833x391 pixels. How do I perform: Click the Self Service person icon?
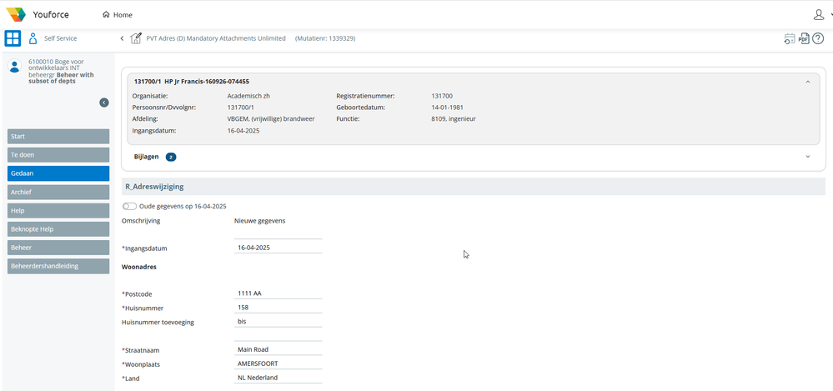tap(33, 38)
